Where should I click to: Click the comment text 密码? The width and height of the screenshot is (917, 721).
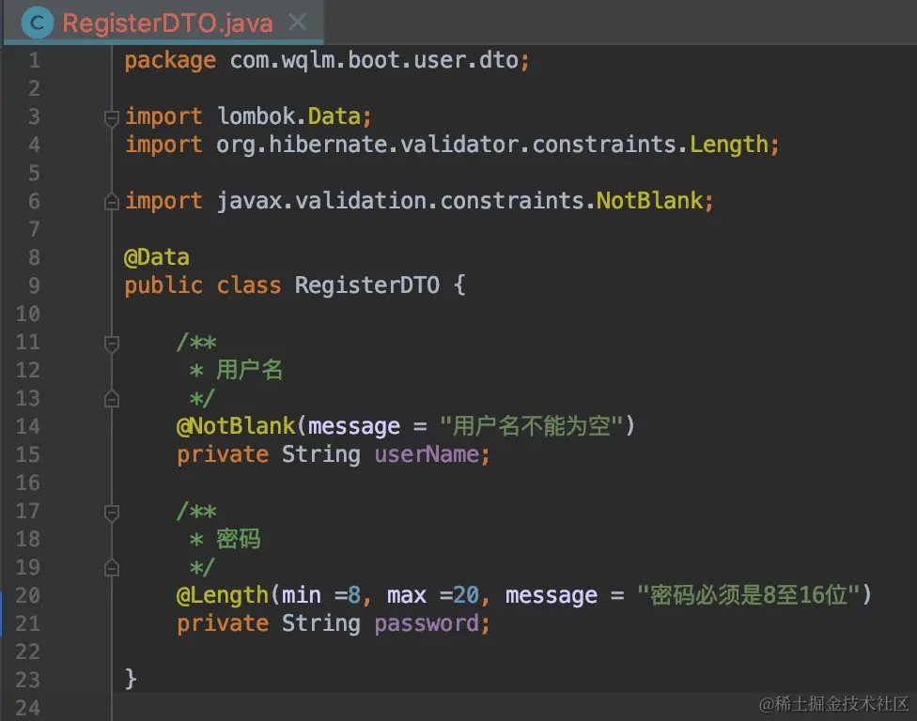pyautogui.click(x=238, y=539)
